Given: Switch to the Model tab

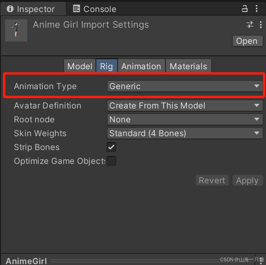Looking at the screenshot, I should (80, 66).
